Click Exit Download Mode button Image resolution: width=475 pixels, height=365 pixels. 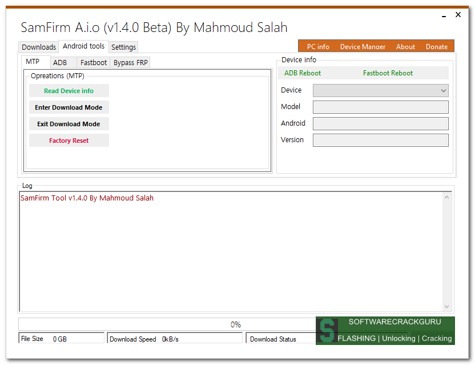coord(69,124)
